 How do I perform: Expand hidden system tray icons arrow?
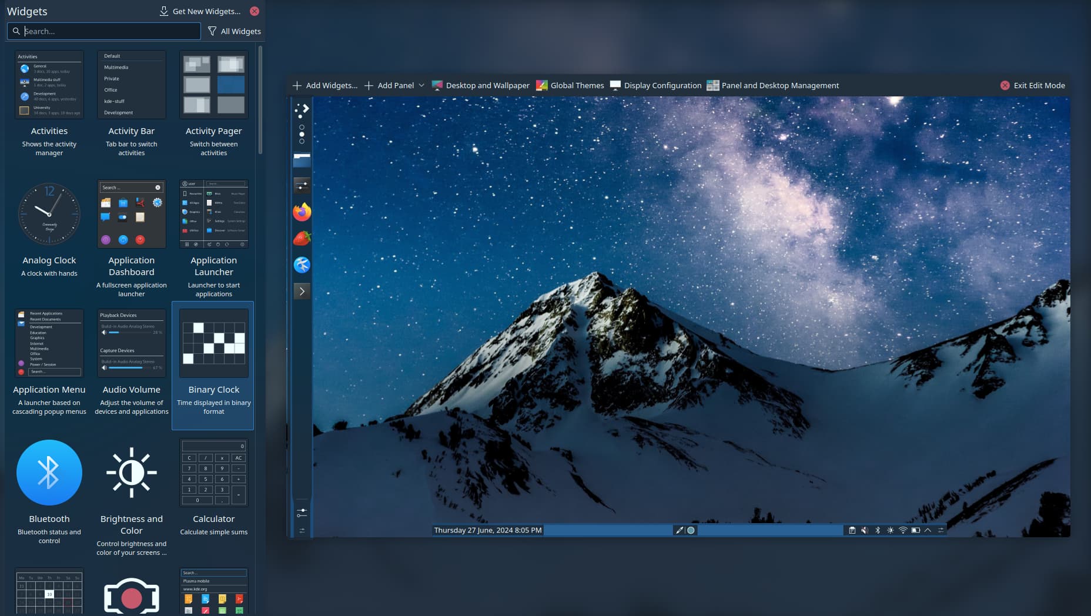click(x=928, y=530)
